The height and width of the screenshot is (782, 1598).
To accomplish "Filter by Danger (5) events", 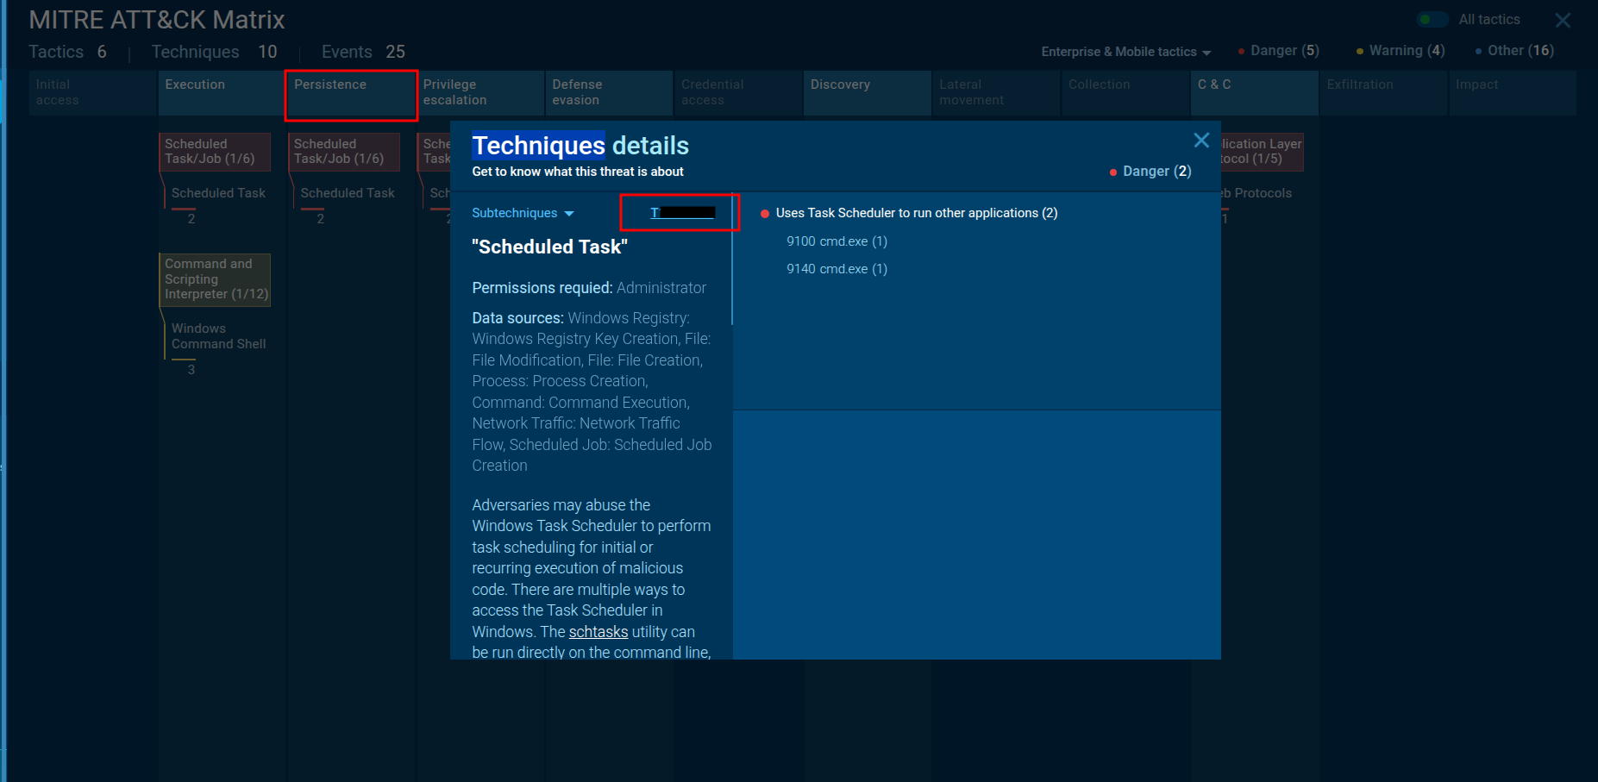I will 1279,51.
